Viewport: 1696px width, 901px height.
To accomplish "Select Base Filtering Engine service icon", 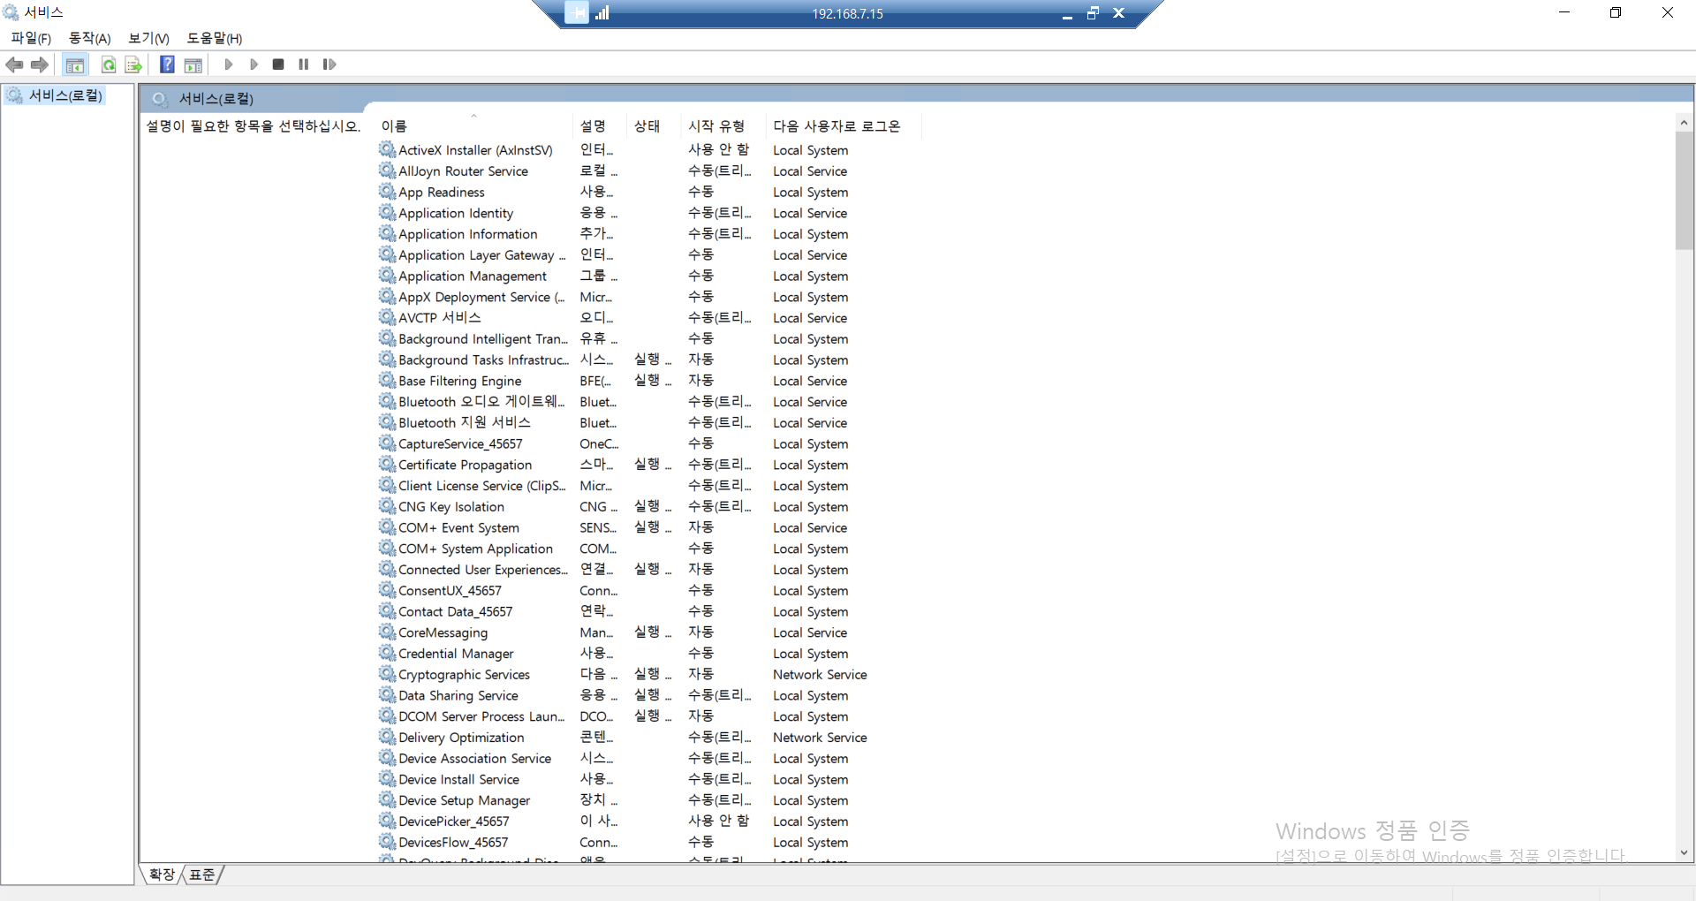I will pos(387,381).
